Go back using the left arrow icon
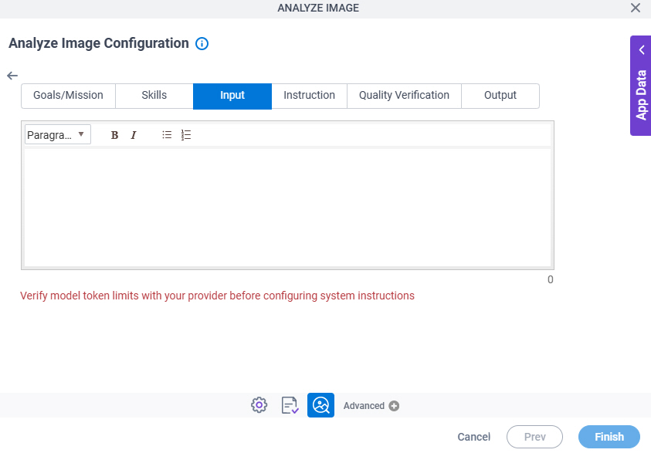This screenshot has height=453, width=651. pos(12,76)
